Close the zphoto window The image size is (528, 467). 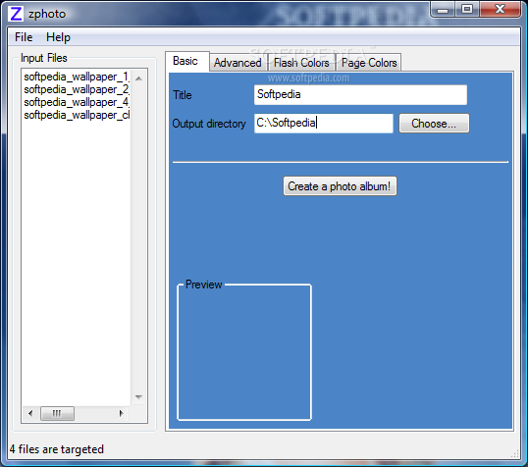click(500, 10)
